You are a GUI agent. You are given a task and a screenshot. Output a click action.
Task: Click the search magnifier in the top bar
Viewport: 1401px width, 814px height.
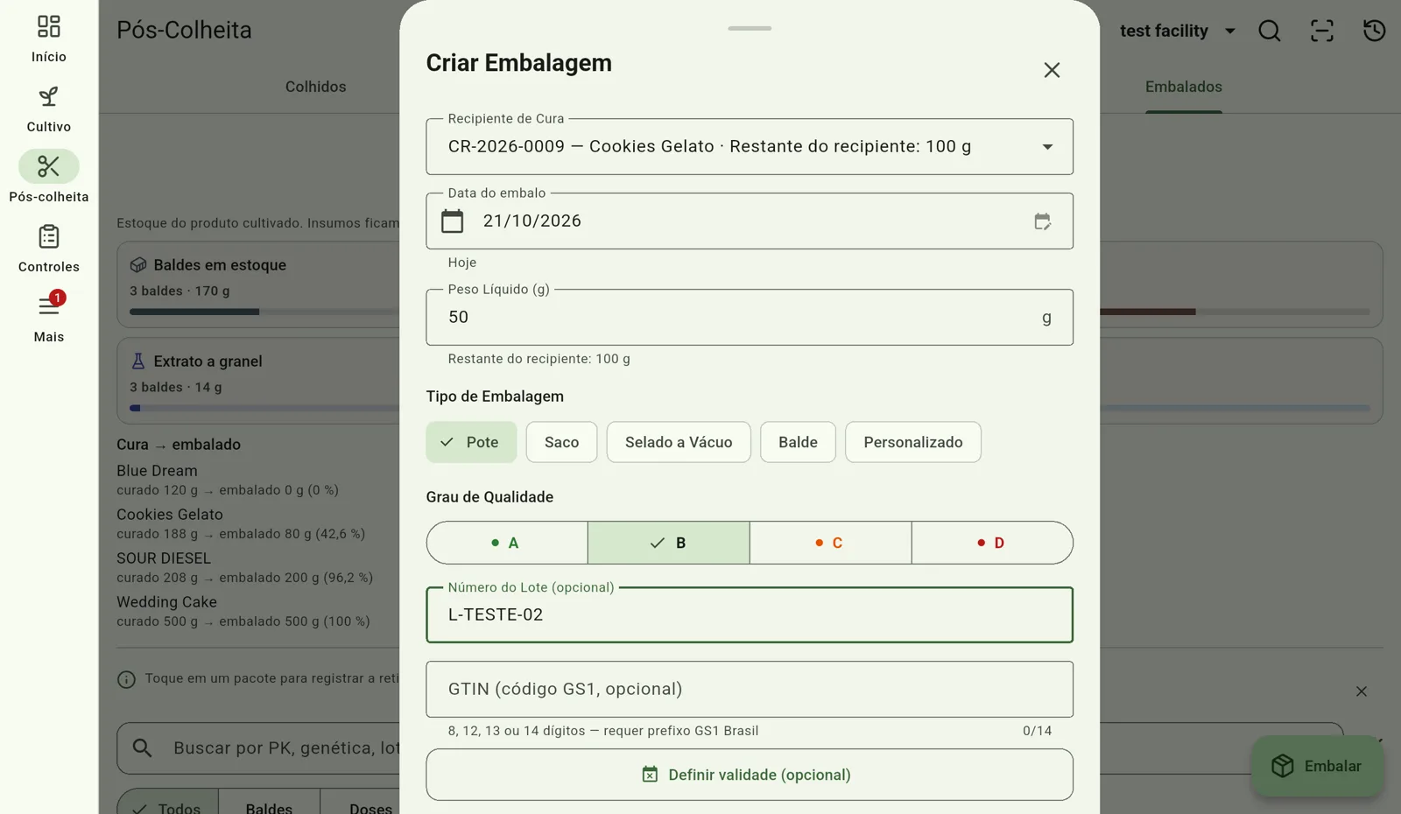(x=1270, y=31)
